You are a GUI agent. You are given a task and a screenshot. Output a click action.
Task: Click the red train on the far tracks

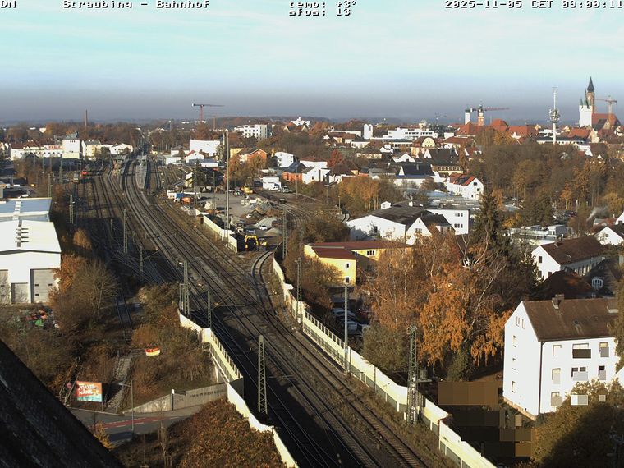click(x=85, y=174)
